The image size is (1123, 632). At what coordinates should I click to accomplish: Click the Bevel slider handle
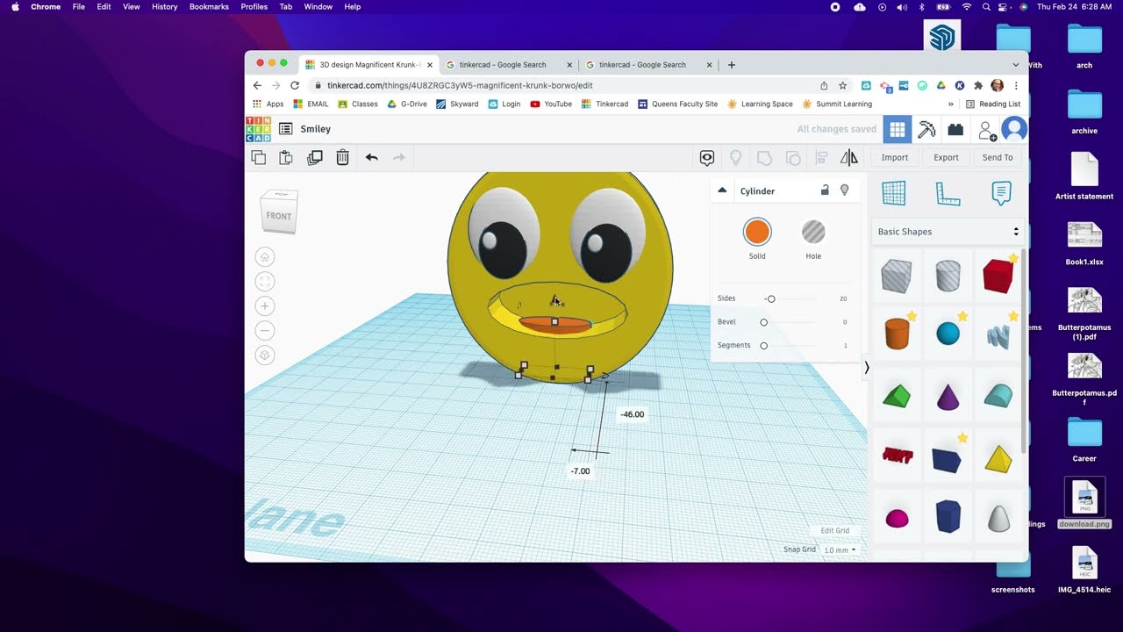[x=763, y=322]
